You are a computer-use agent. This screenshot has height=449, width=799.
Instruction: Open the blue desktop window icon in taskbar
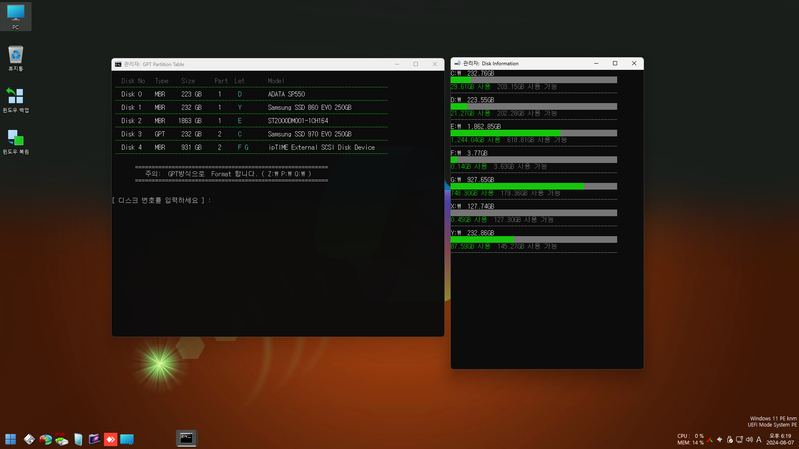[x=127, y=439]
